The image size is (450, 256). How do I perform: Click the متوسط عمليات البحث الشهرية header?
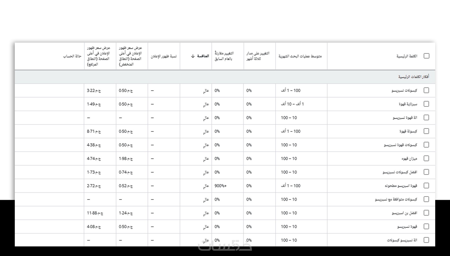click(x=300, y=56)
